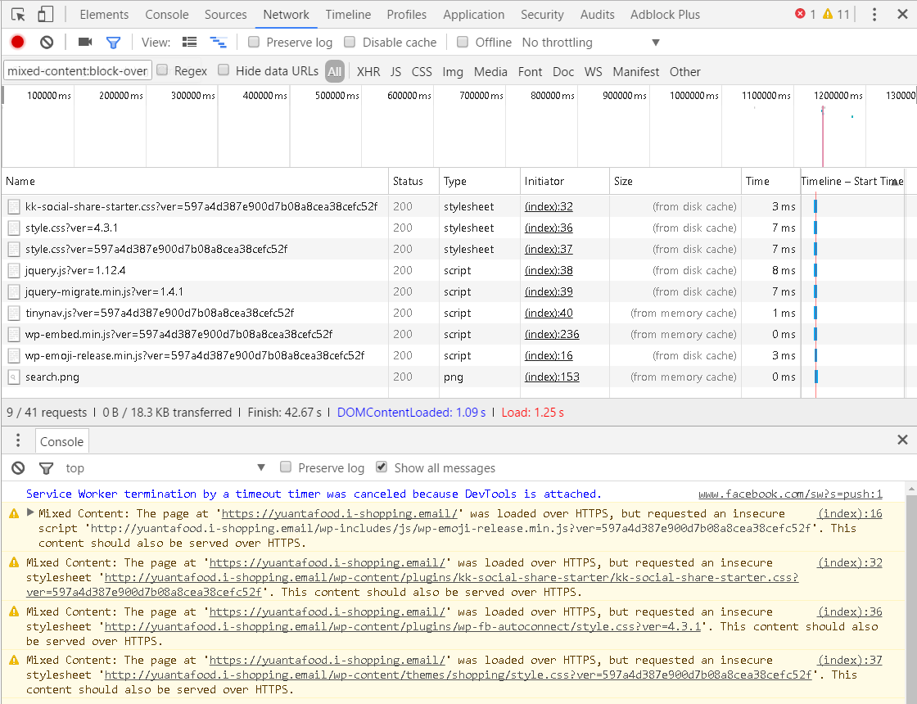The height and width of the screenshot is (704, 917).
Task: Toggle the network filter funnel icon
Action: pos(113,42)
